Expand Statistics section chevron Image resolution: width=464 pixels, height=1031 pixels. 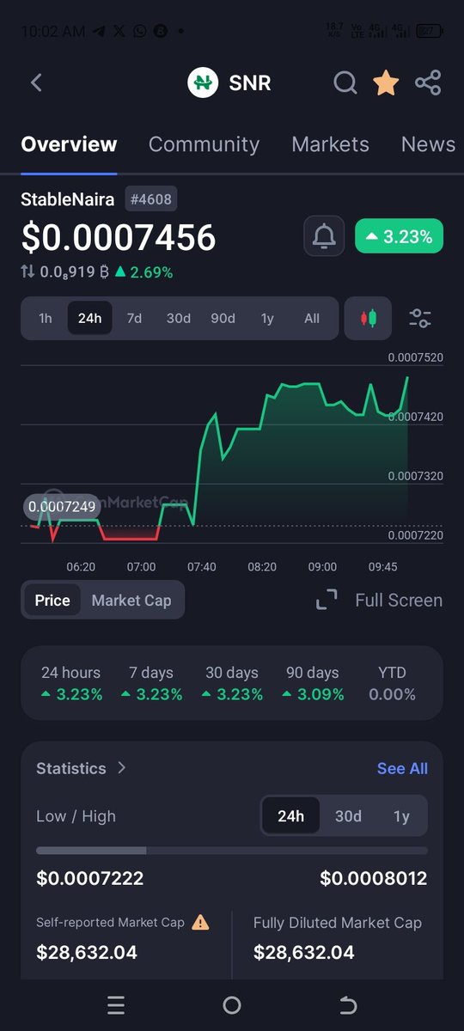tap(122, 768)
